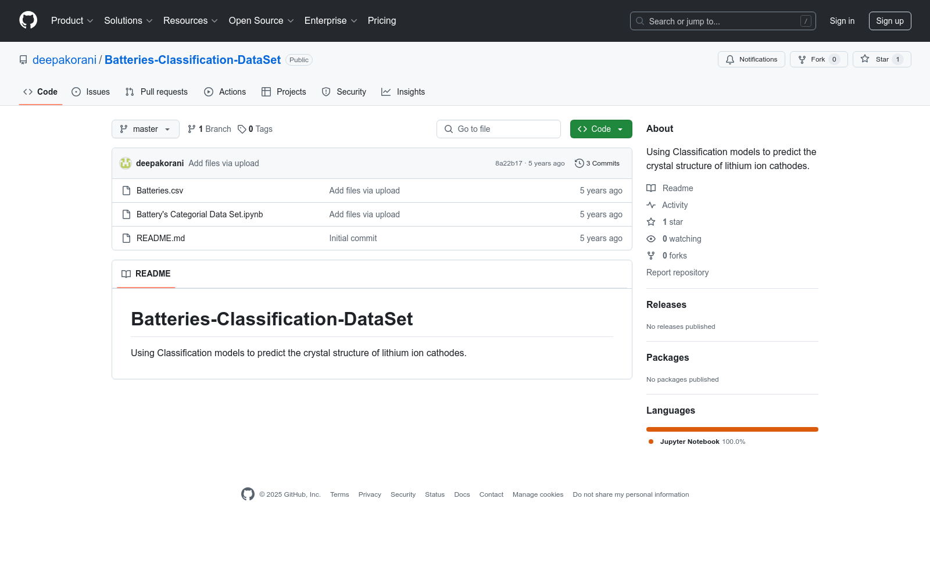Click the file icon beside README.md

[x=126, y=238]
